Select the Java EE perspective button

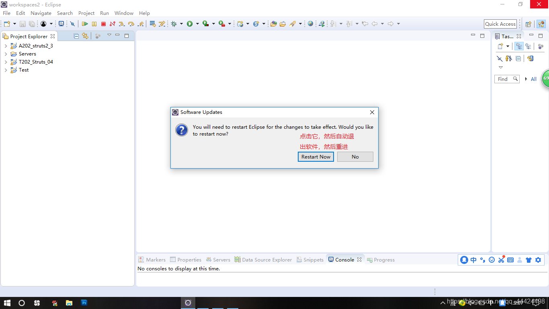[x=541, y=24]
